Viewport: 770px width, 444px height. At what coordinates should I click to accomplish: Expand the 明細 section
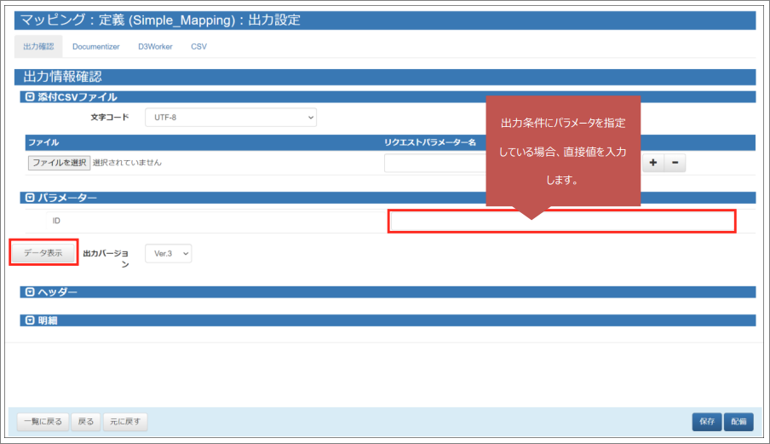[32, 320]
